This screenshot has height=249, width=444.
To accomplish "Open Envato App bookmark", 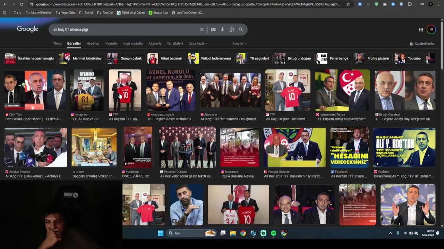I will pos(158,13).
